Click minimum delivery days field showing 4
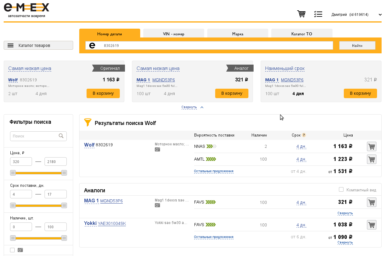This screenshot has height=256, width=388. click(x=21, y=194)
